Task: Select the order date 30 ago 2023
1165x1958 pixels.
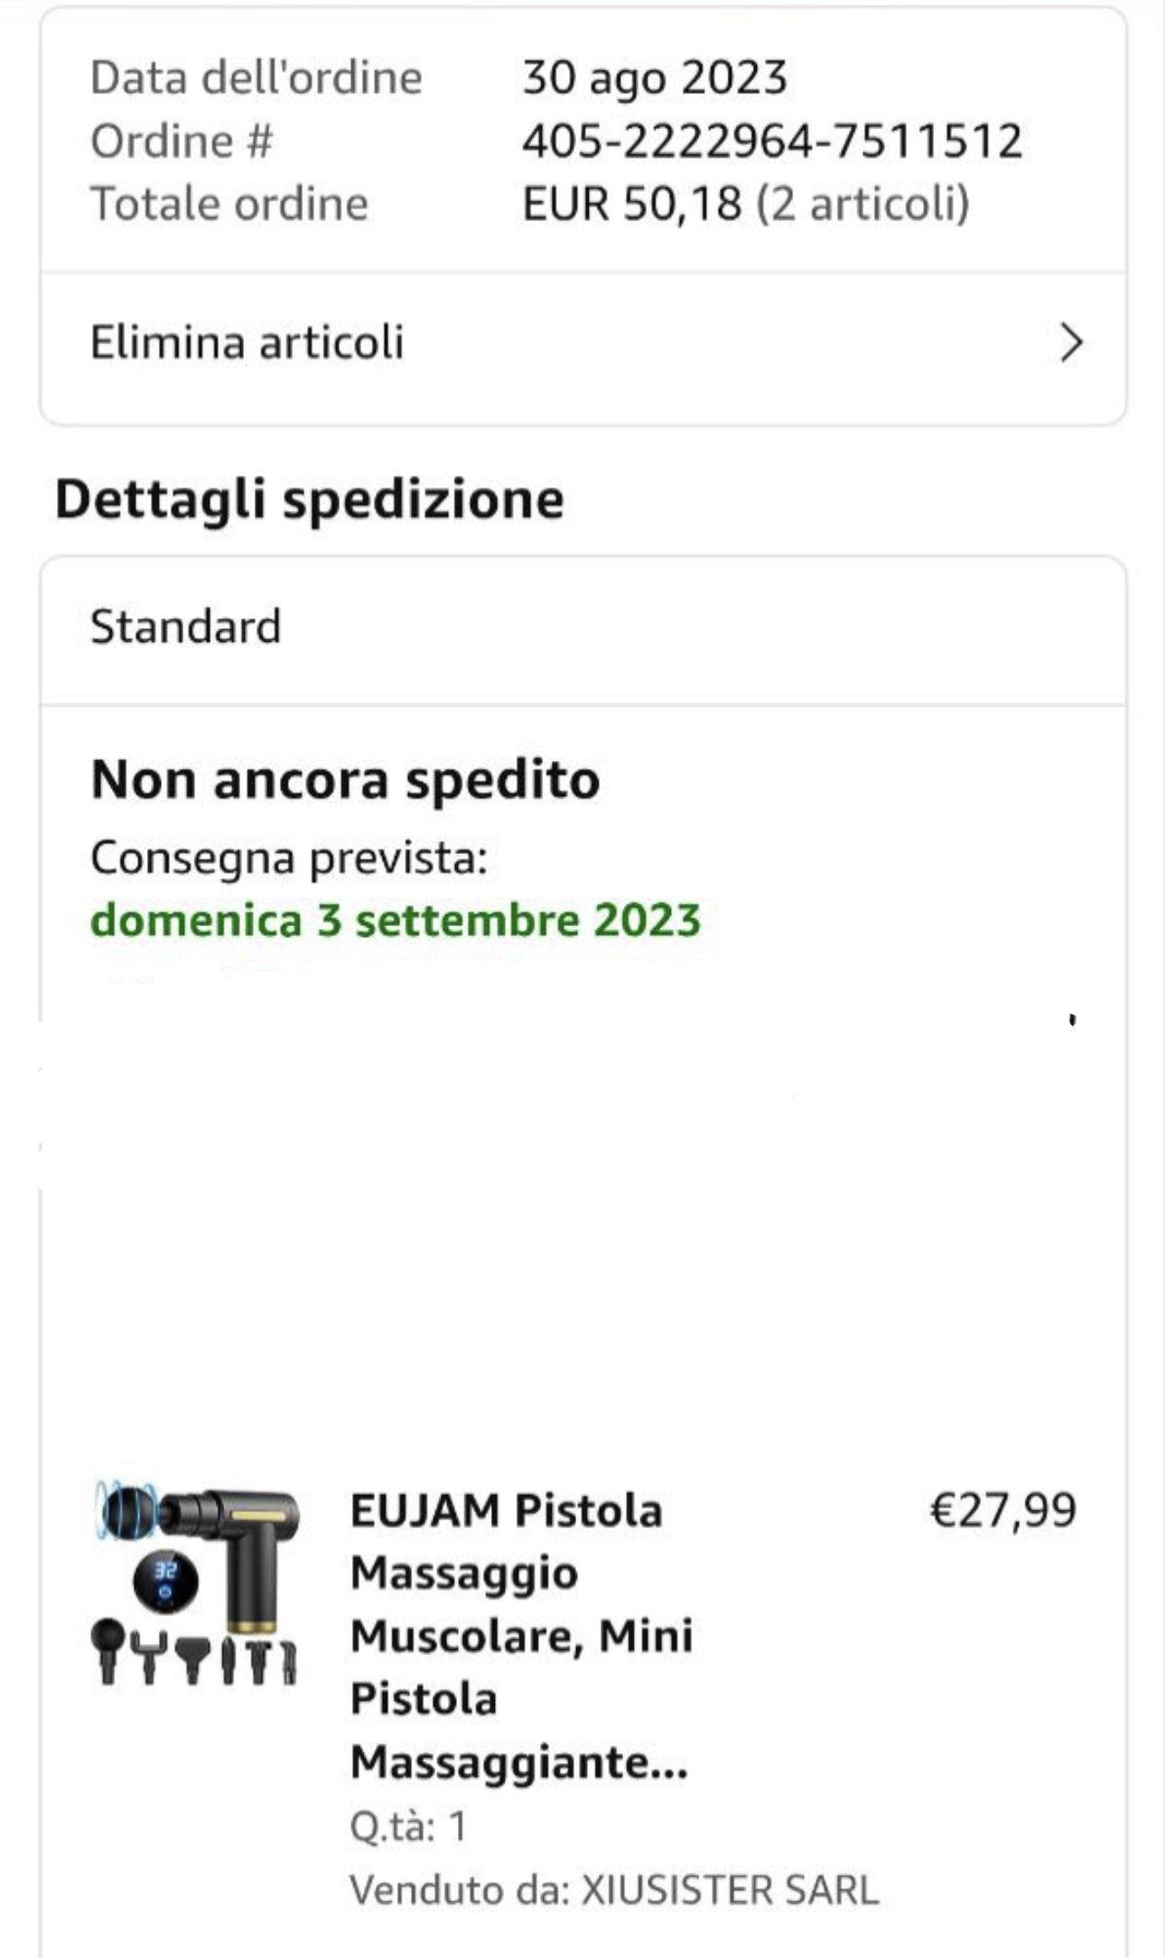Action: (655, 79)
